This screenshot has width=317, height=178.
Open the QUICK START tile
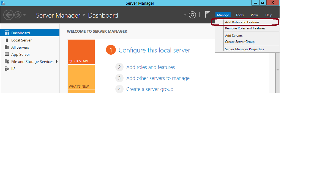click(x=81, y=52)
